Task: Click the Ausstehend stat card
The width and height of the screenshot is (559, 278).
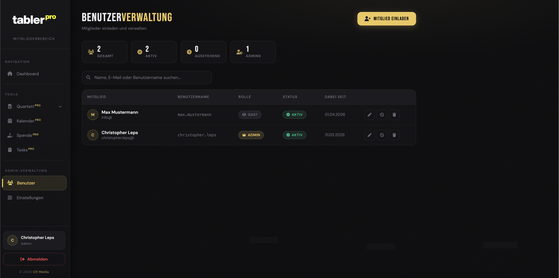Action: pos(203,52)
